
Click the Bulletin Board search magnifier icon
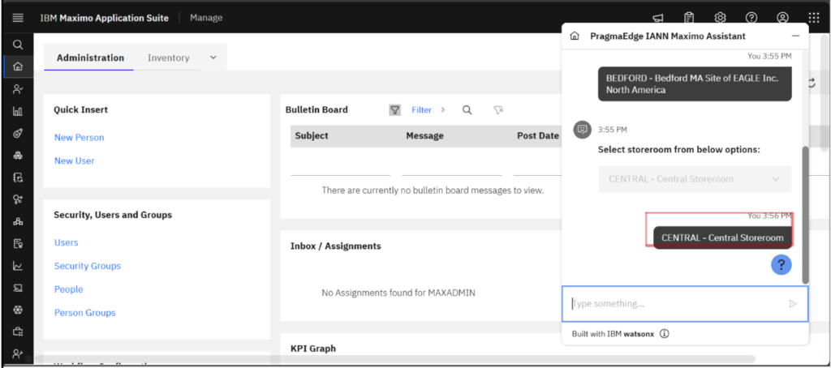467,109
